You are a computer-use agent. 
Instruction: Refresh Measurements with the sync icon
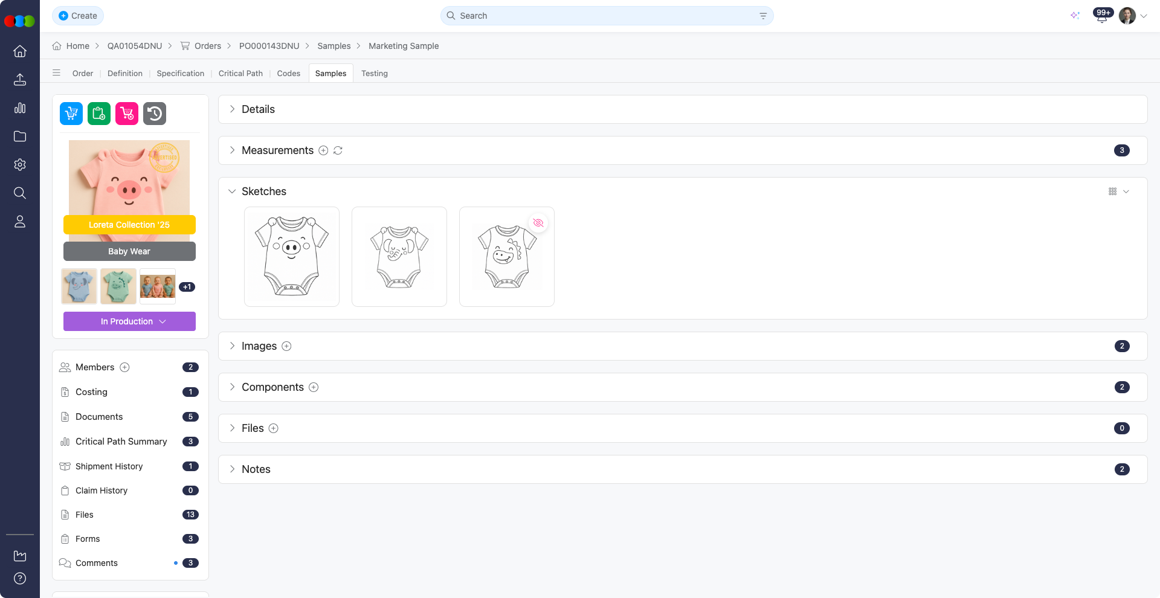tap(338, 150)
